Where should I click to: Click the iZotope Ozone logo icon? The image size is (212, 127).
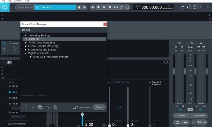(x=5, y=7)
